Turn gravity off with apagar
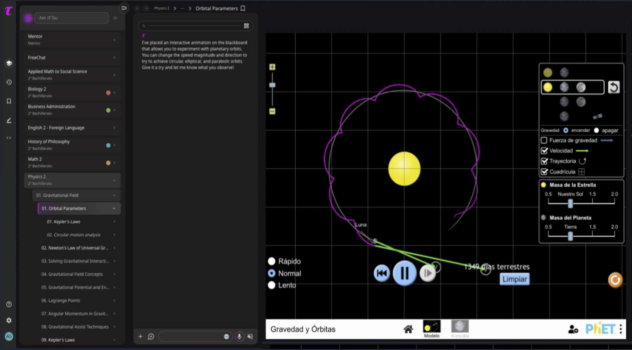 pos(596,130)
